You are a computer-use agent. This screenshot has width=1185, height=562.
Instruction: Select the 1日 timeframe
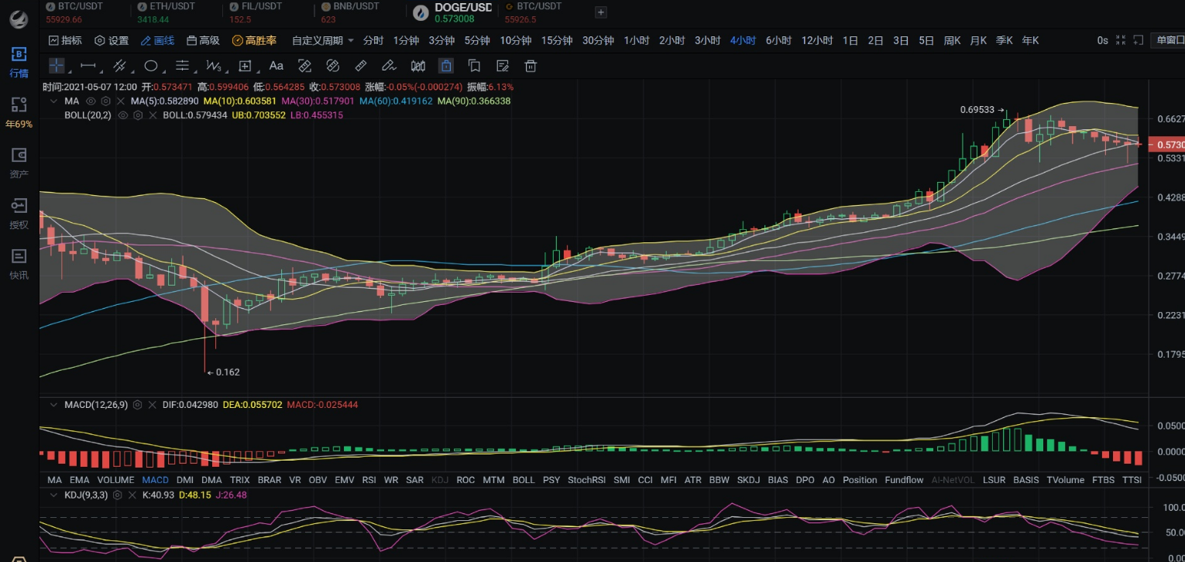click(850, 40)
